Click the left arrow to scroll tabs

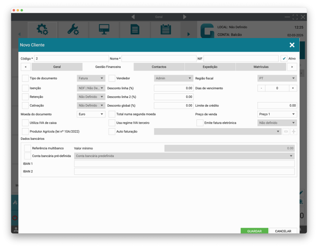(x=25, y=67)
